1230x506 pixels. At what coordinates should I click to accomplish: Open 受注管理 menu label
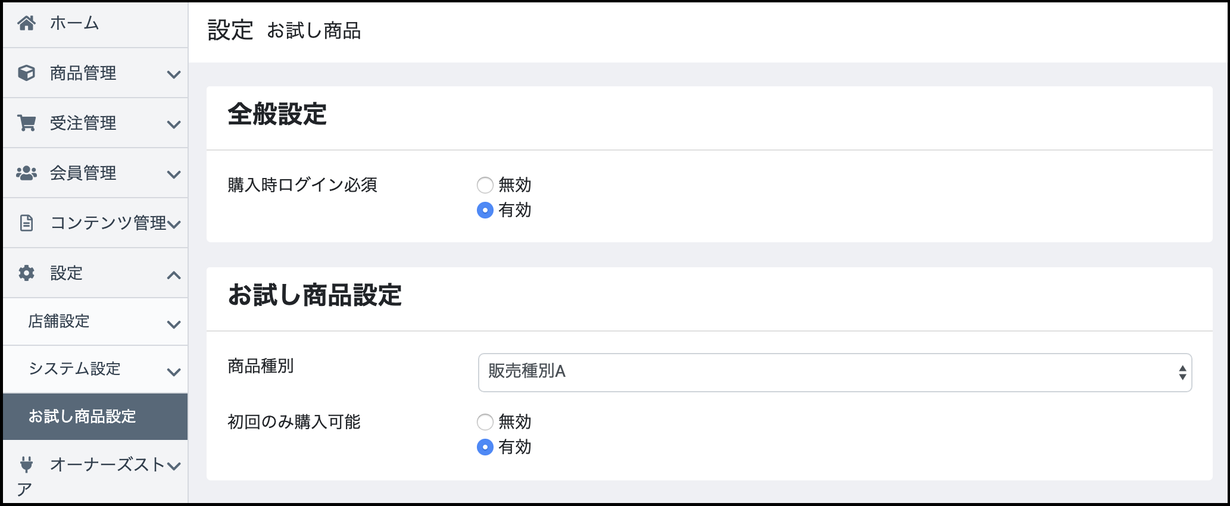tap(83, 123)
